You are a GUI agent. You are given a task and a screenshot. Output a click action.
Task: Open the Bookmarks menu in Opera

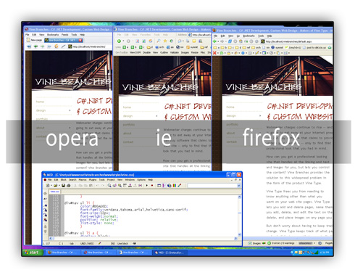(53, 35)
